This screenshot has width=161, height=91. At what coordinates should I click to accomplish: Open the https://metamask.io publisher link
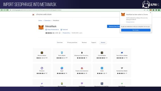tap(53, 30)
